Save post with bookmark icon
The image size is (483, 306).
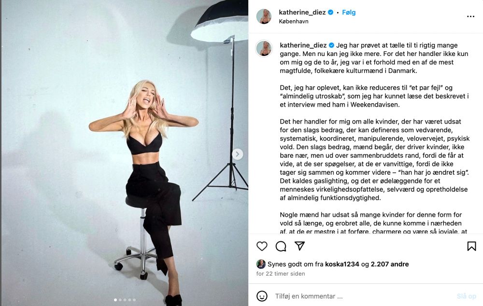[471, 246]
